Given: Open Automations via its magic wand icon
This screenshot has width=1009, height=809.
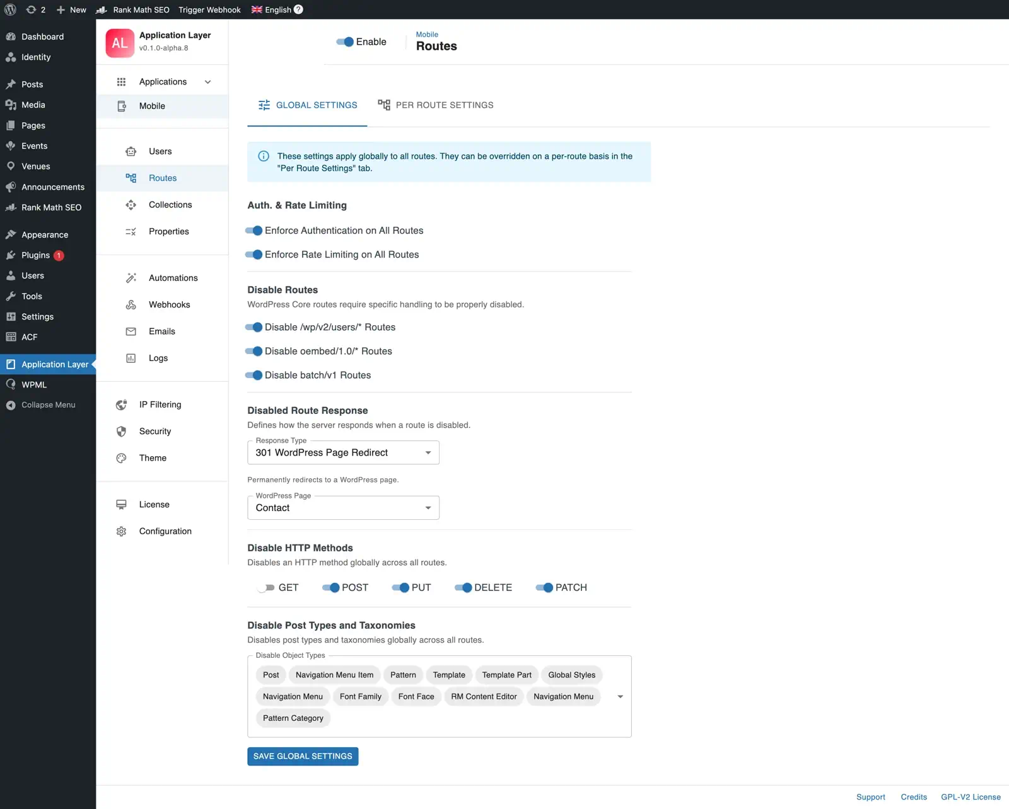Looking at the screenshot, I should coord(131,278).
